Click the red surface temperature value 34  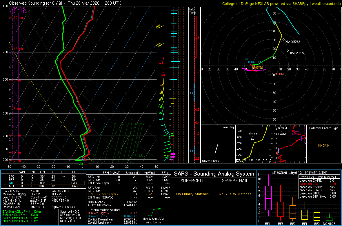pyautogui.click(x=85, y=164)
